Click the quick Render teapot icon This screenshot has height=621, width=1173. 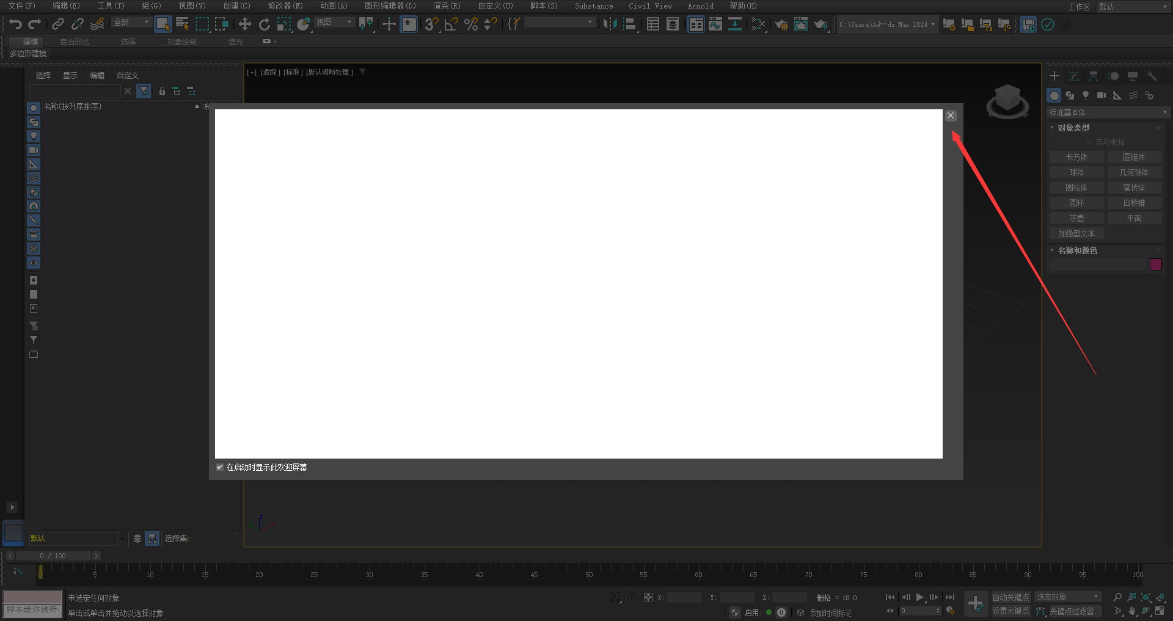[820, 24]
